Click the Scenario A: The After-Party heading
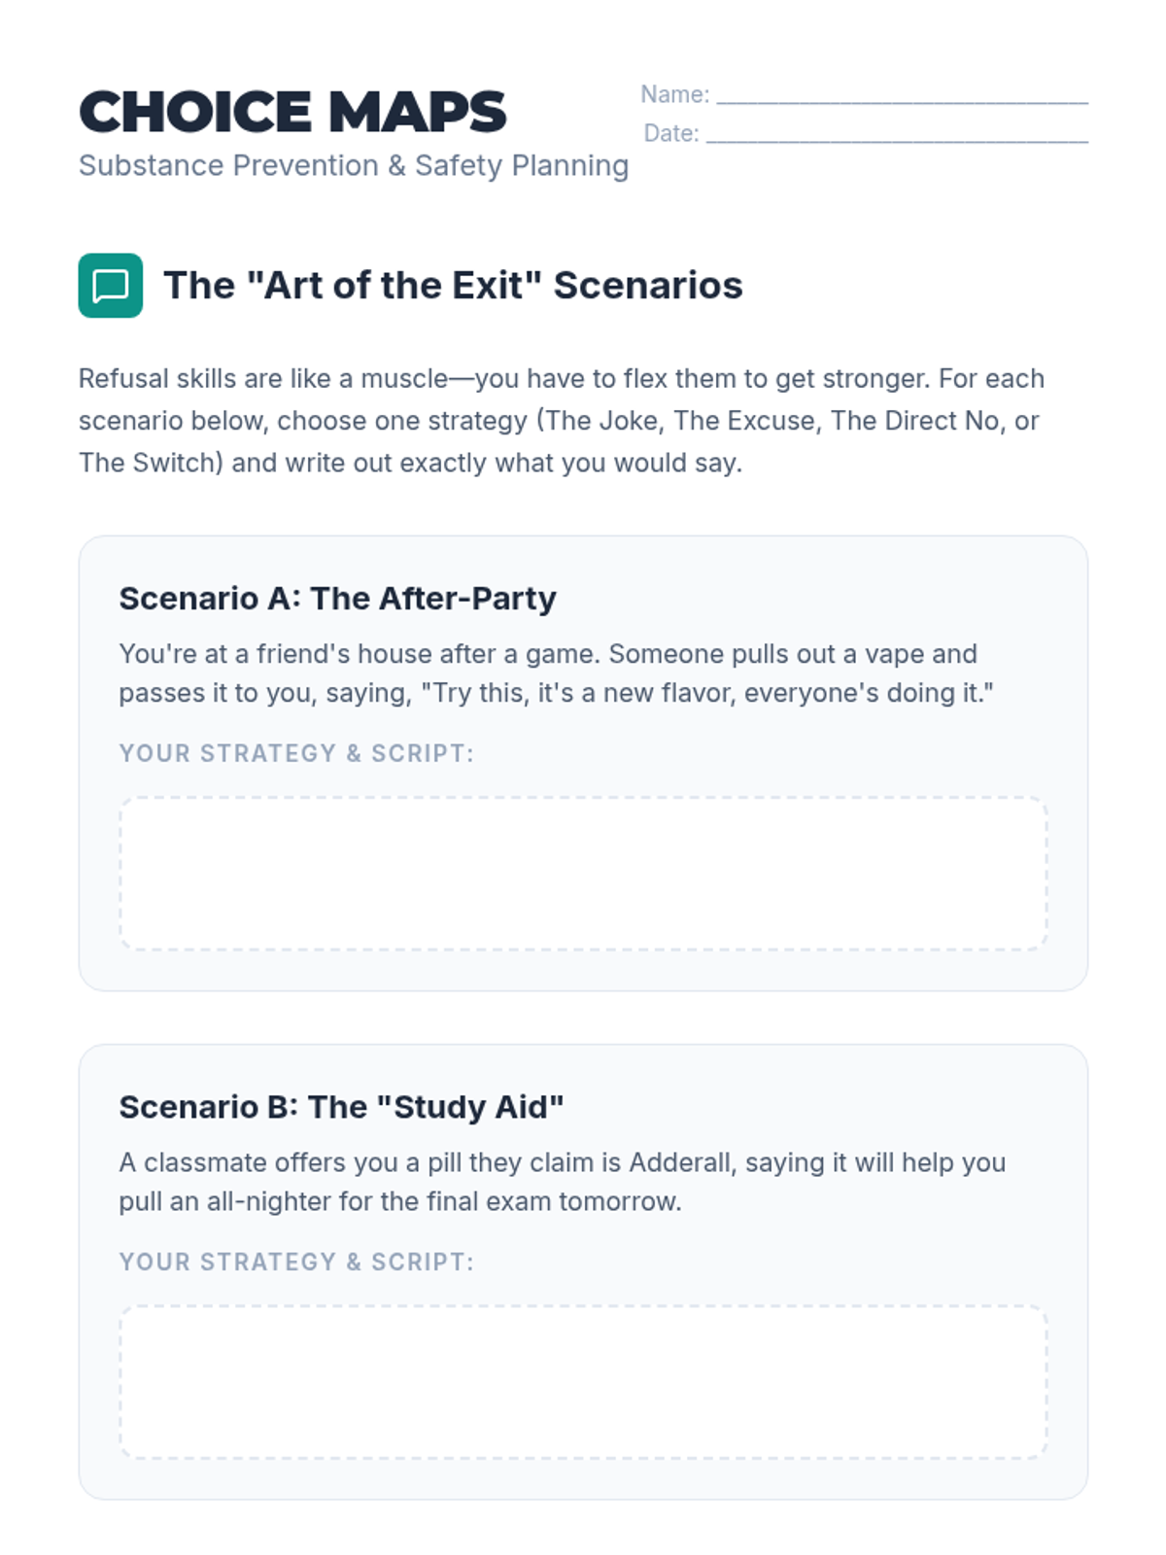This screenshot has width=1166, height=1555. [x=337, y=599]
